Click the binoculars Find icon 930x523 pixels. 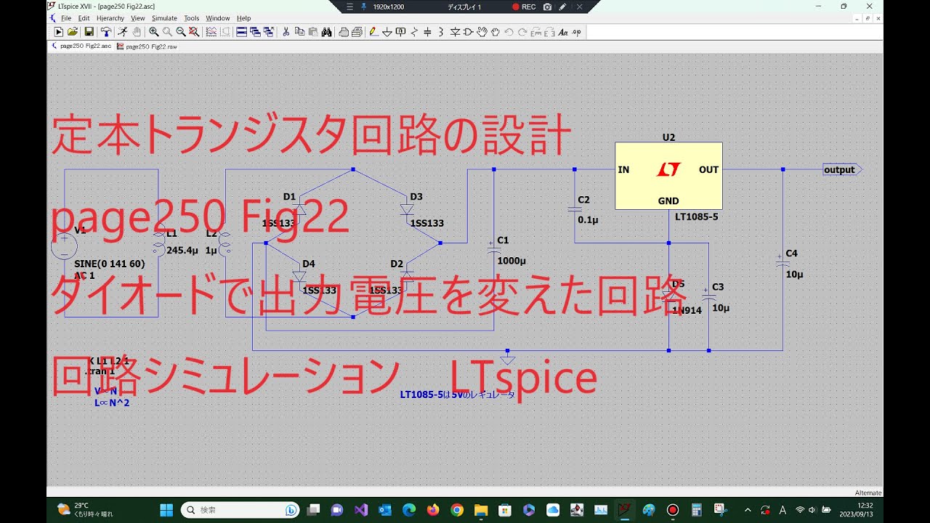[x=326, y=32]
